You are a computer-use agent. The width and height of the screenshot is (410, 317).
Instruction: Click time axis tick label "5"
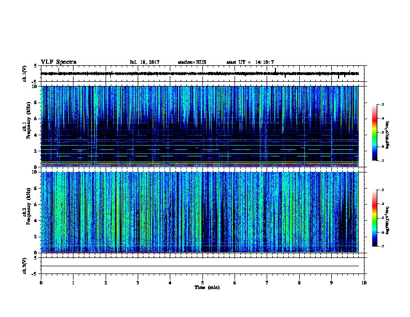(202, 283)
